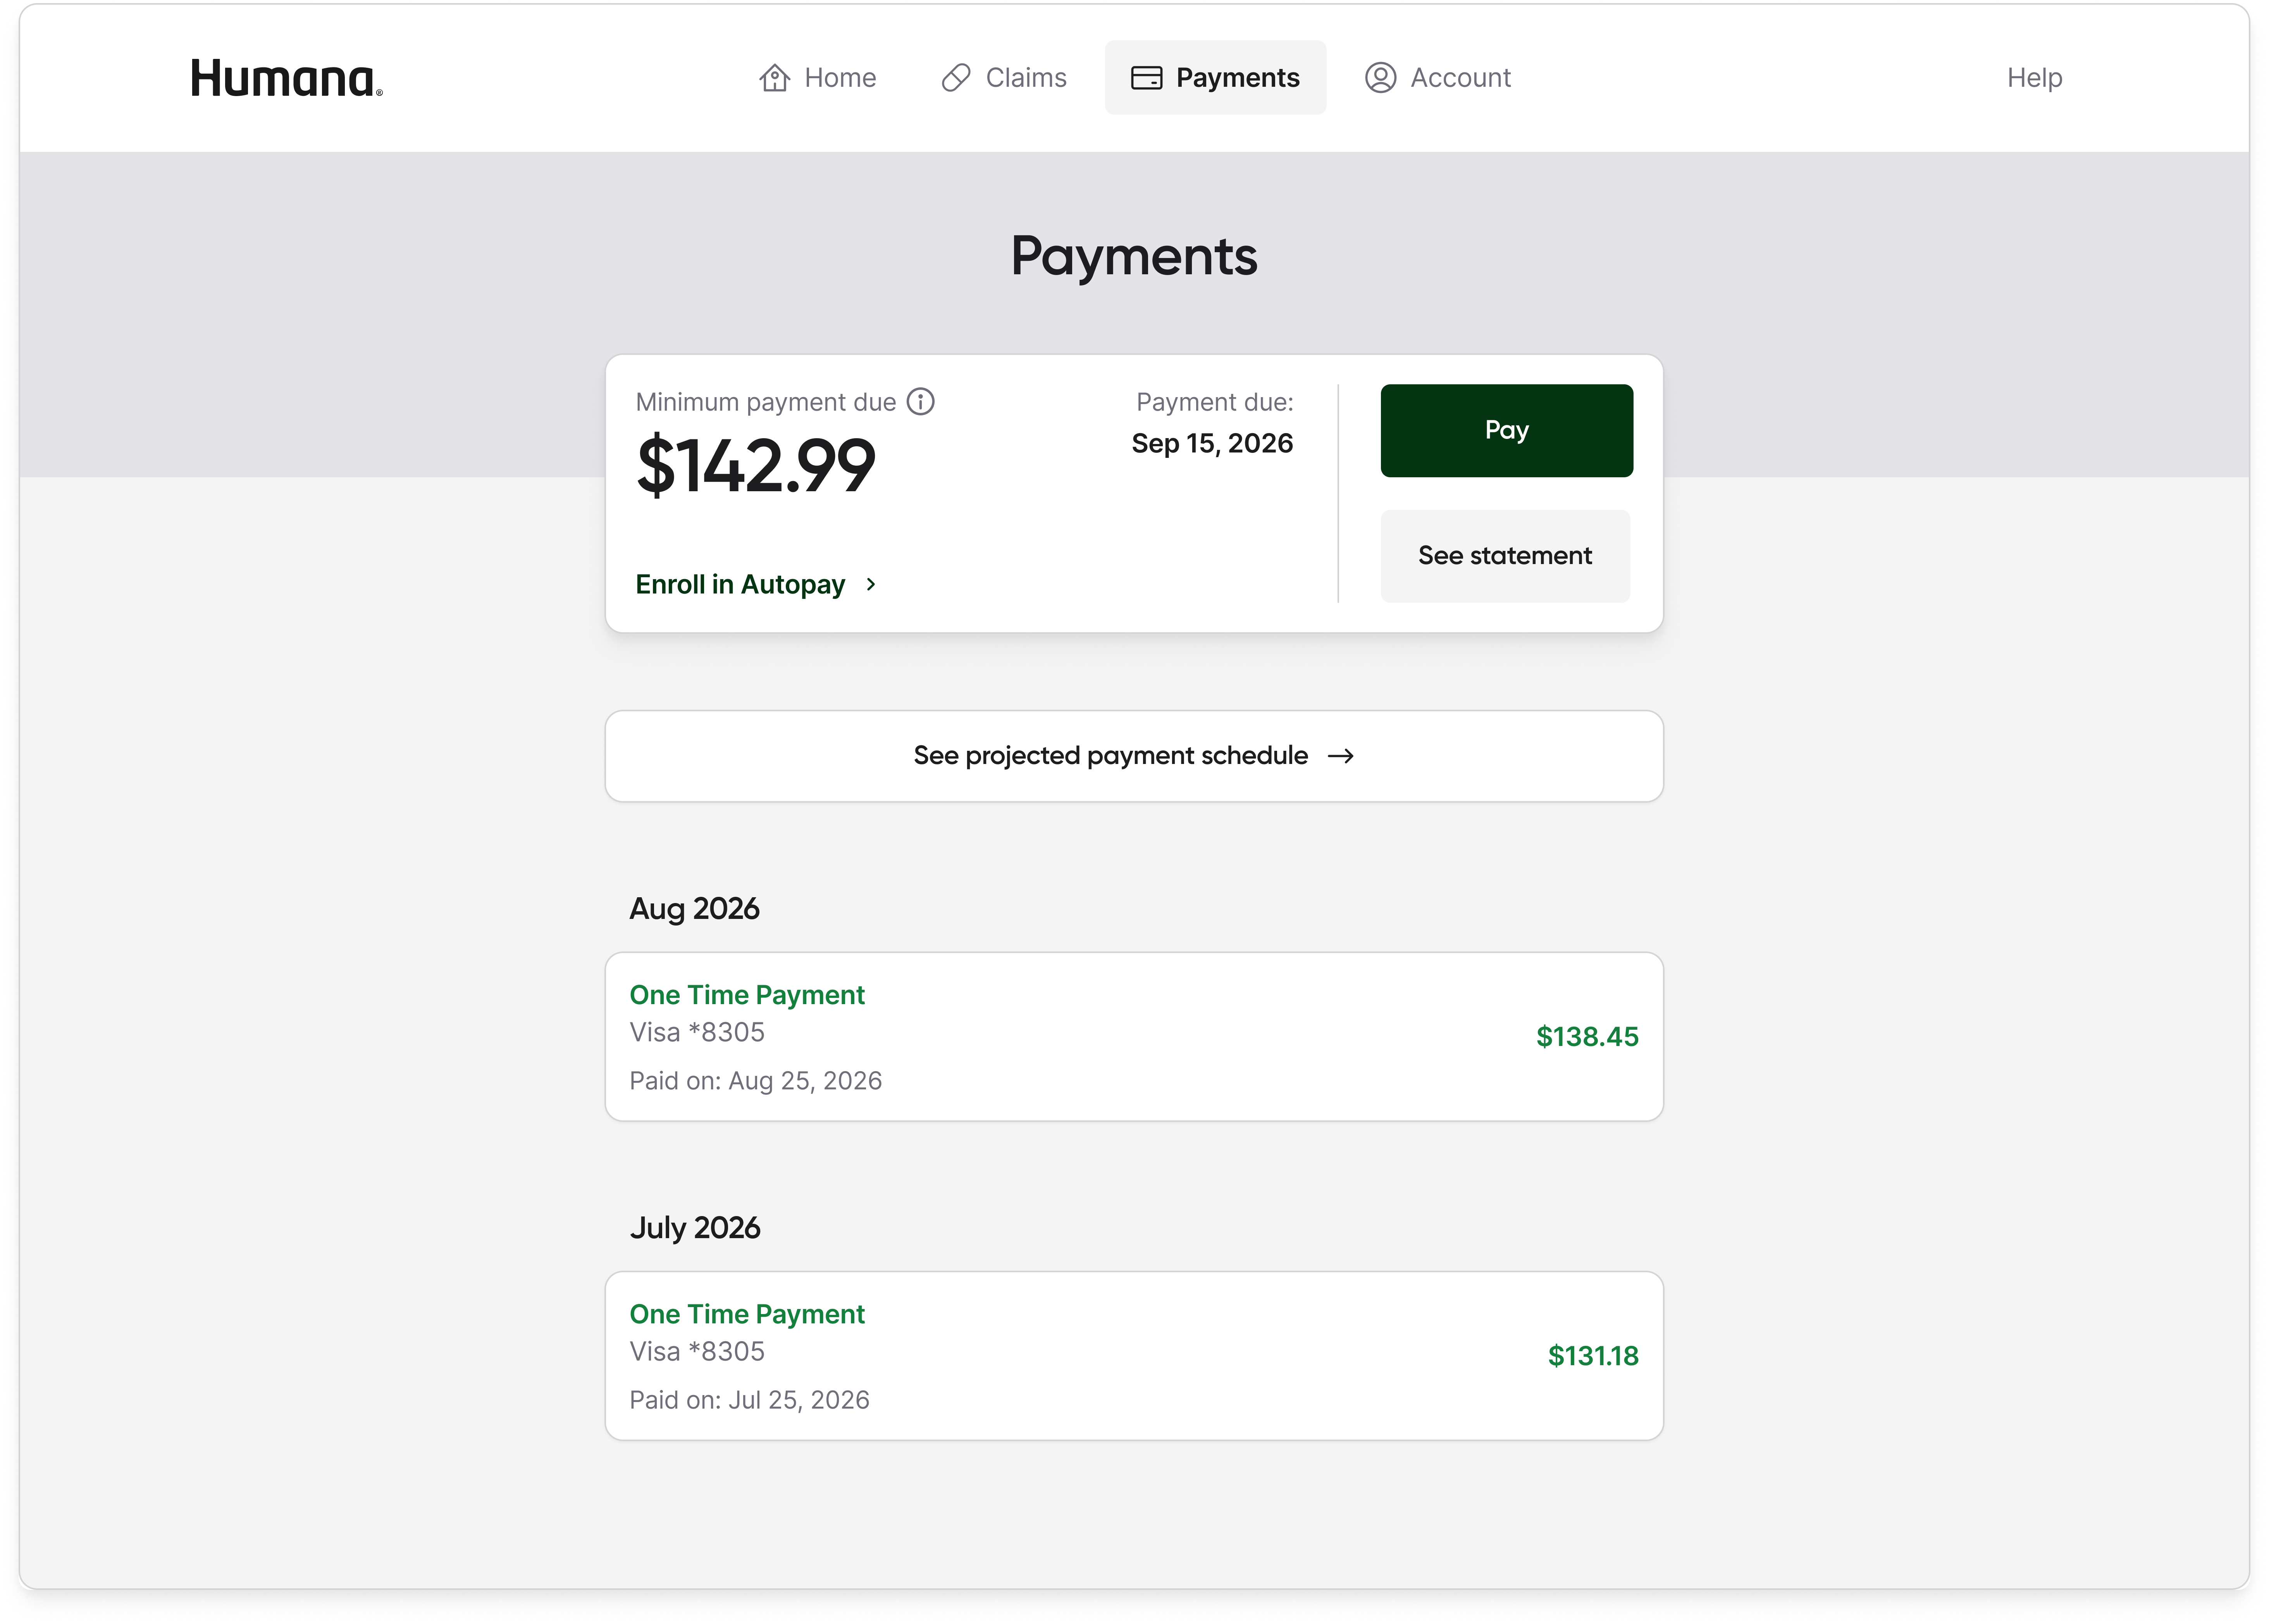Open Help
Image resolution: width=2269 pixels, height=1624 pixels.
(x=2035, y=77)
